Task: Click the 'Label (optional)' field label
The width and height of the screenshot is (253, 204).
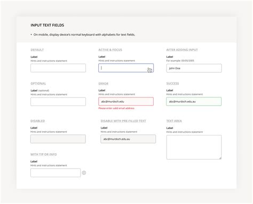Action: click(x=40, y=90)
